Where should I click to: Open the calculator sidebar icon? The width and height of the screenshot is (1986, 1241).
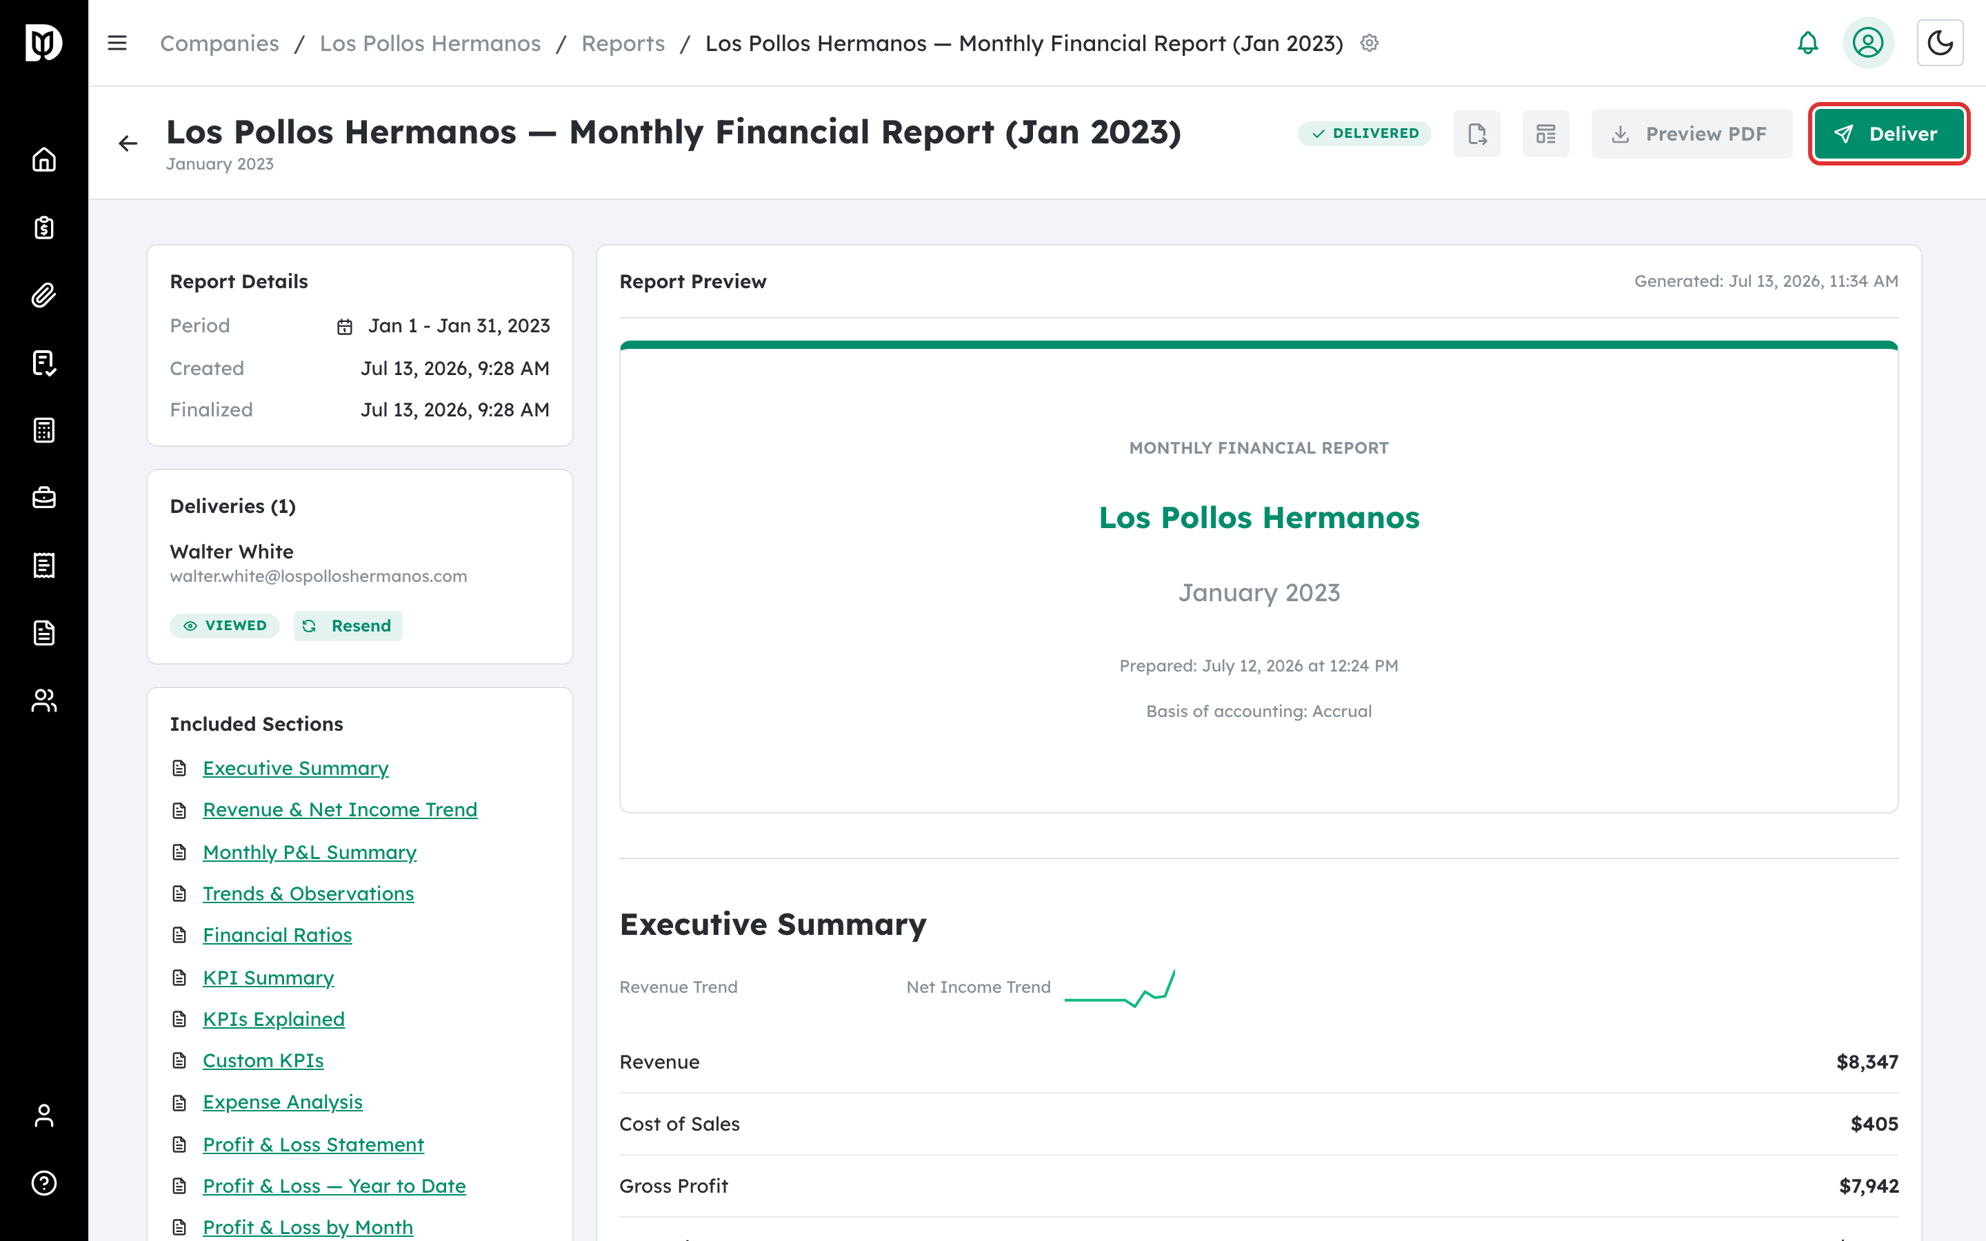[43, 430]
